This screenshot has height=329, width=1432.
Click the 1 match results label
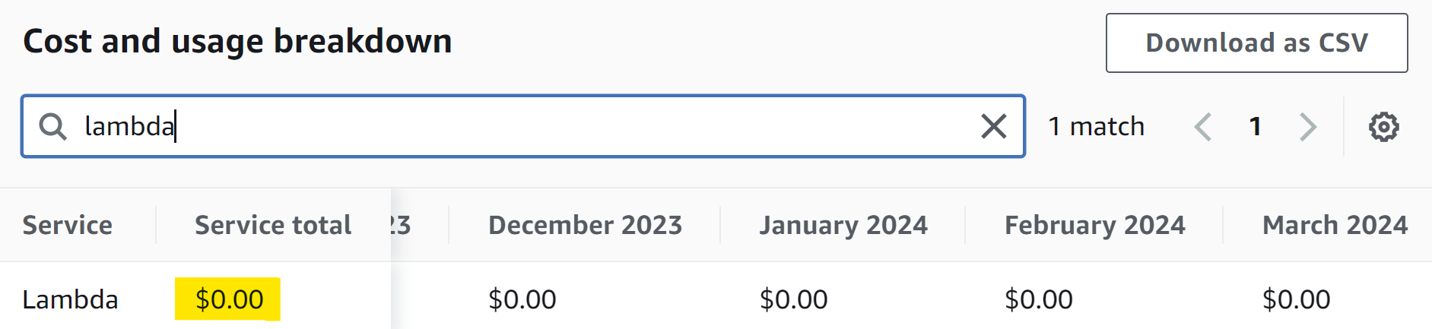point(1096,127)
